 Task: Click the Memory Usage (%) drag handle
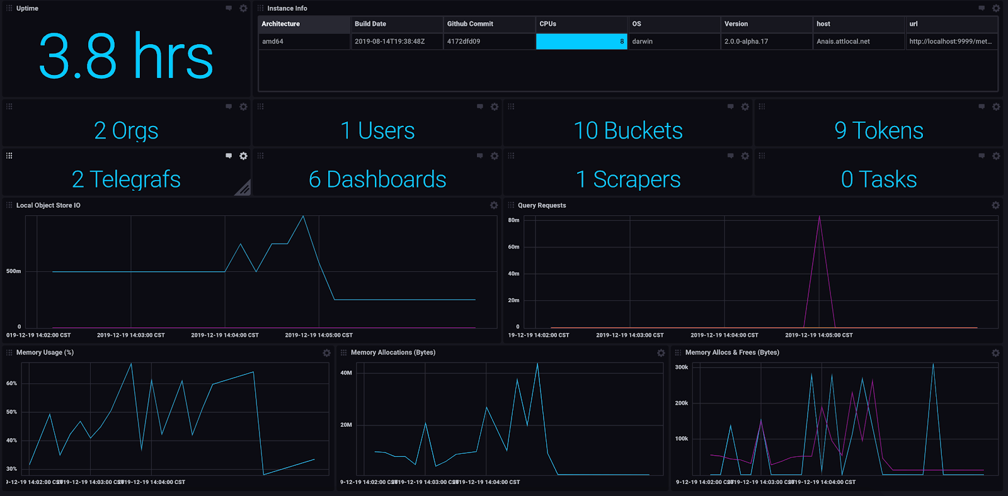[9, 352]
